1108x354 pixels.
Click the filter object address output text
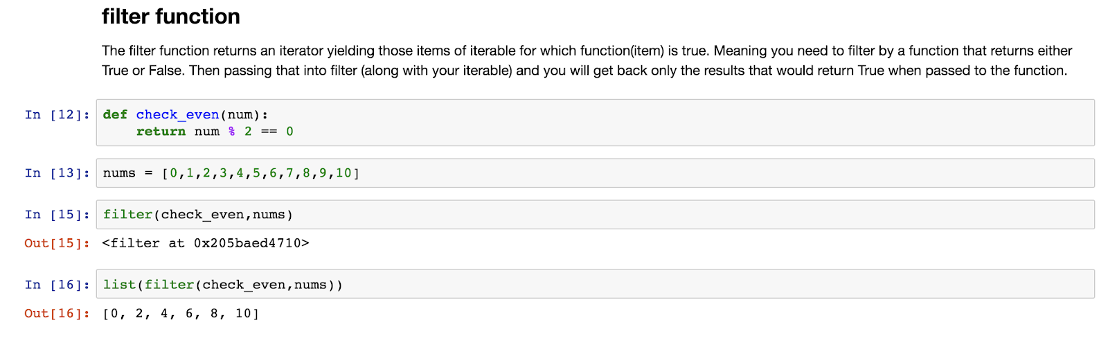coord(205,243)
